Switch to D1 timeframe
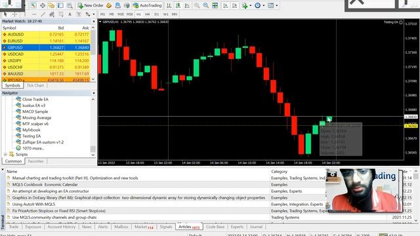Viewport: 420px width, 236px height. [x=156, y=14]
